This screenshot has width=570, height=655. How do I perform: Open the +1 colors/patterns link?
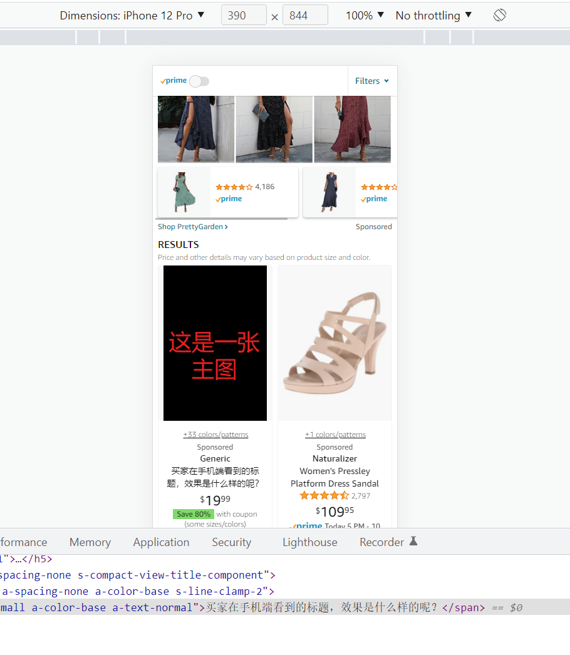point(335,435)
